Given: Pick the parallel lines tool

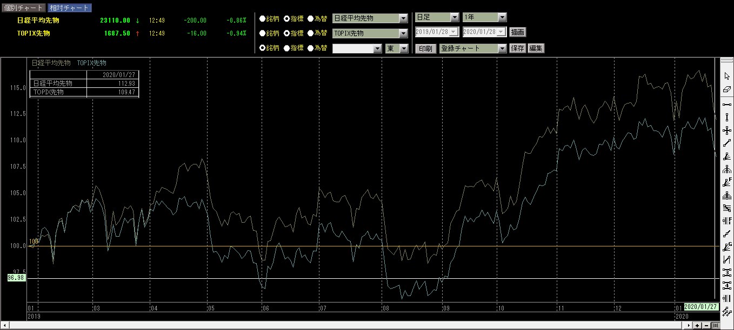Looking at the screenshot, I should pos(727,208).
